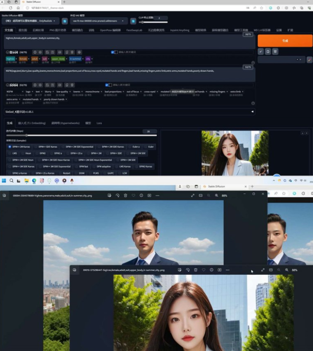Click the settings gear in the prompt toolbar

tap(79, 52)
